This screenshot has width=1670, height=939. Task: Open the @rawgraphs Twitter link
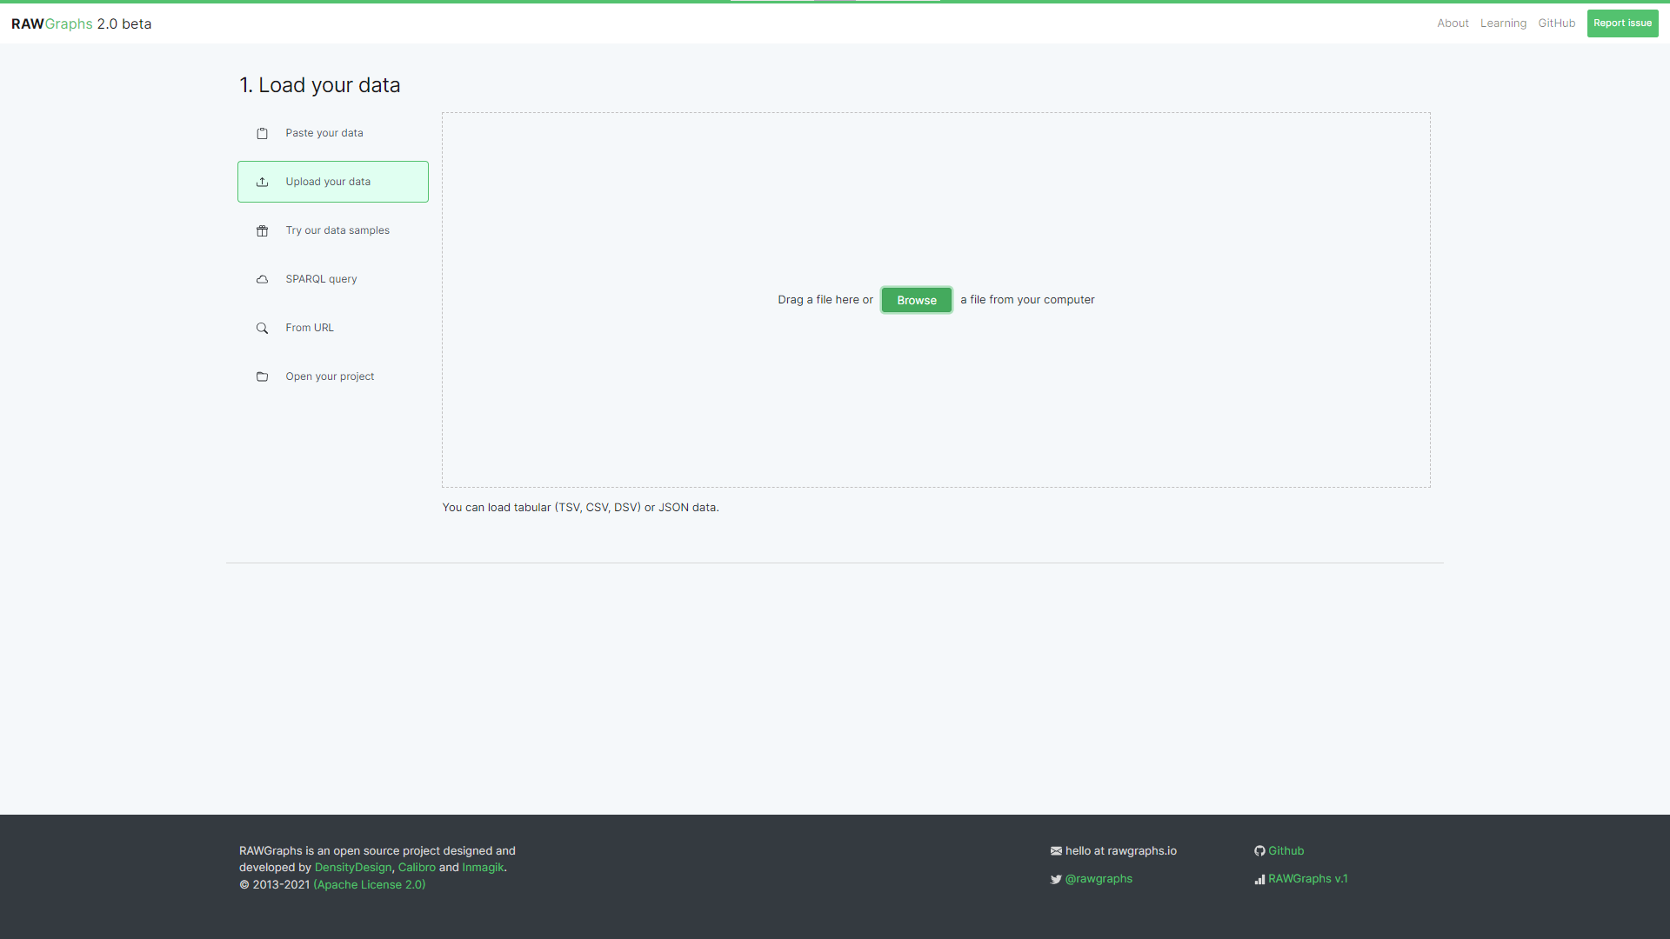tap(1099, 879)
